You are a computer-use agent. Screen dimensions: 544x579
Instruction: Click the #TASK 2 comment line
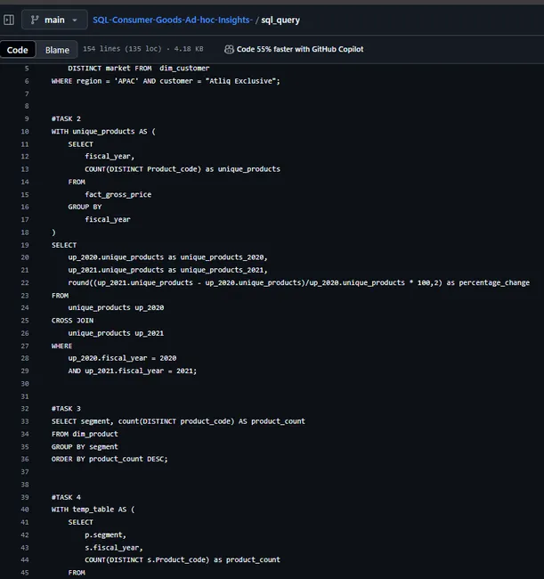(x=66, y=118)
